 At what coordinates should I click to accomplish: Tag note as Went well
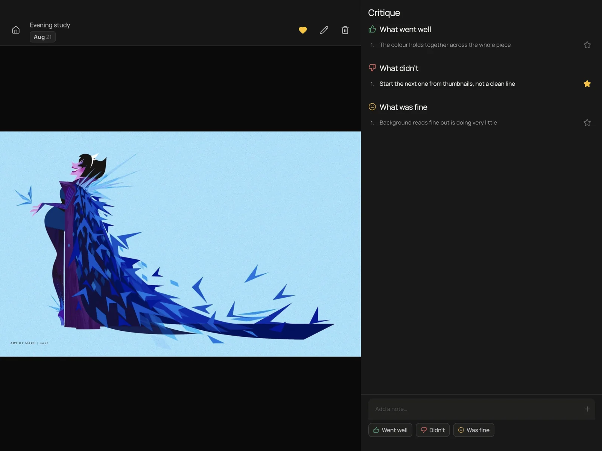pyautogui.click(x=390, y=430)
